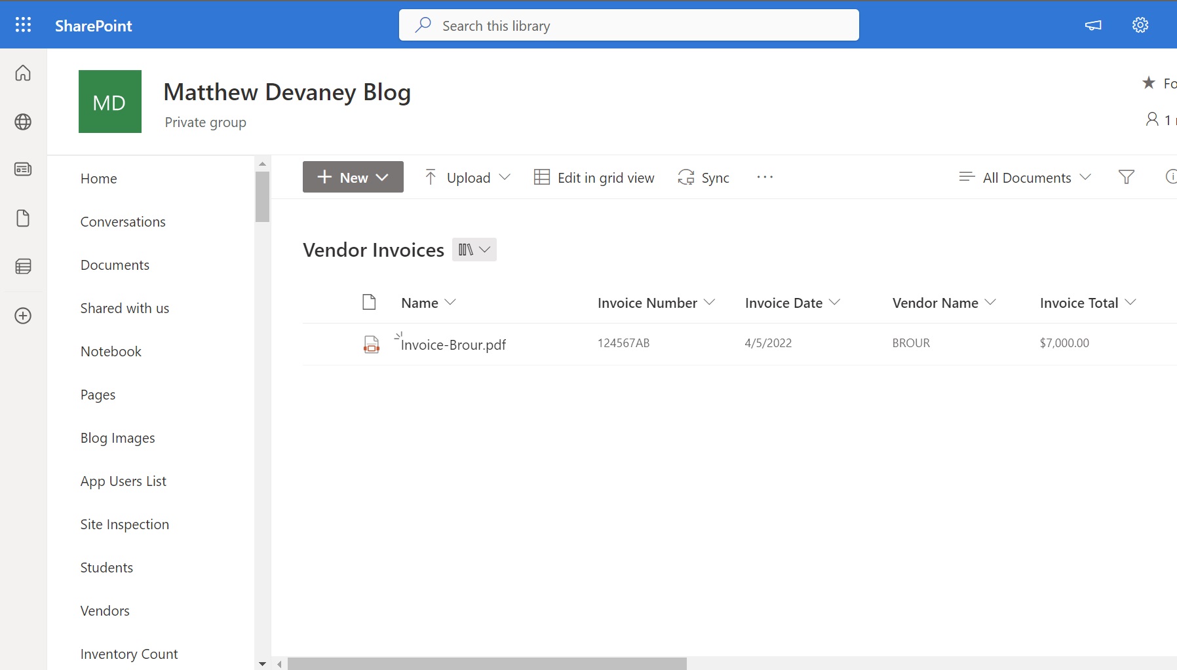This screenshot has width=1177, height=670.
Task: Click the announcements megaphone icon
Action: pos(1092,26)
